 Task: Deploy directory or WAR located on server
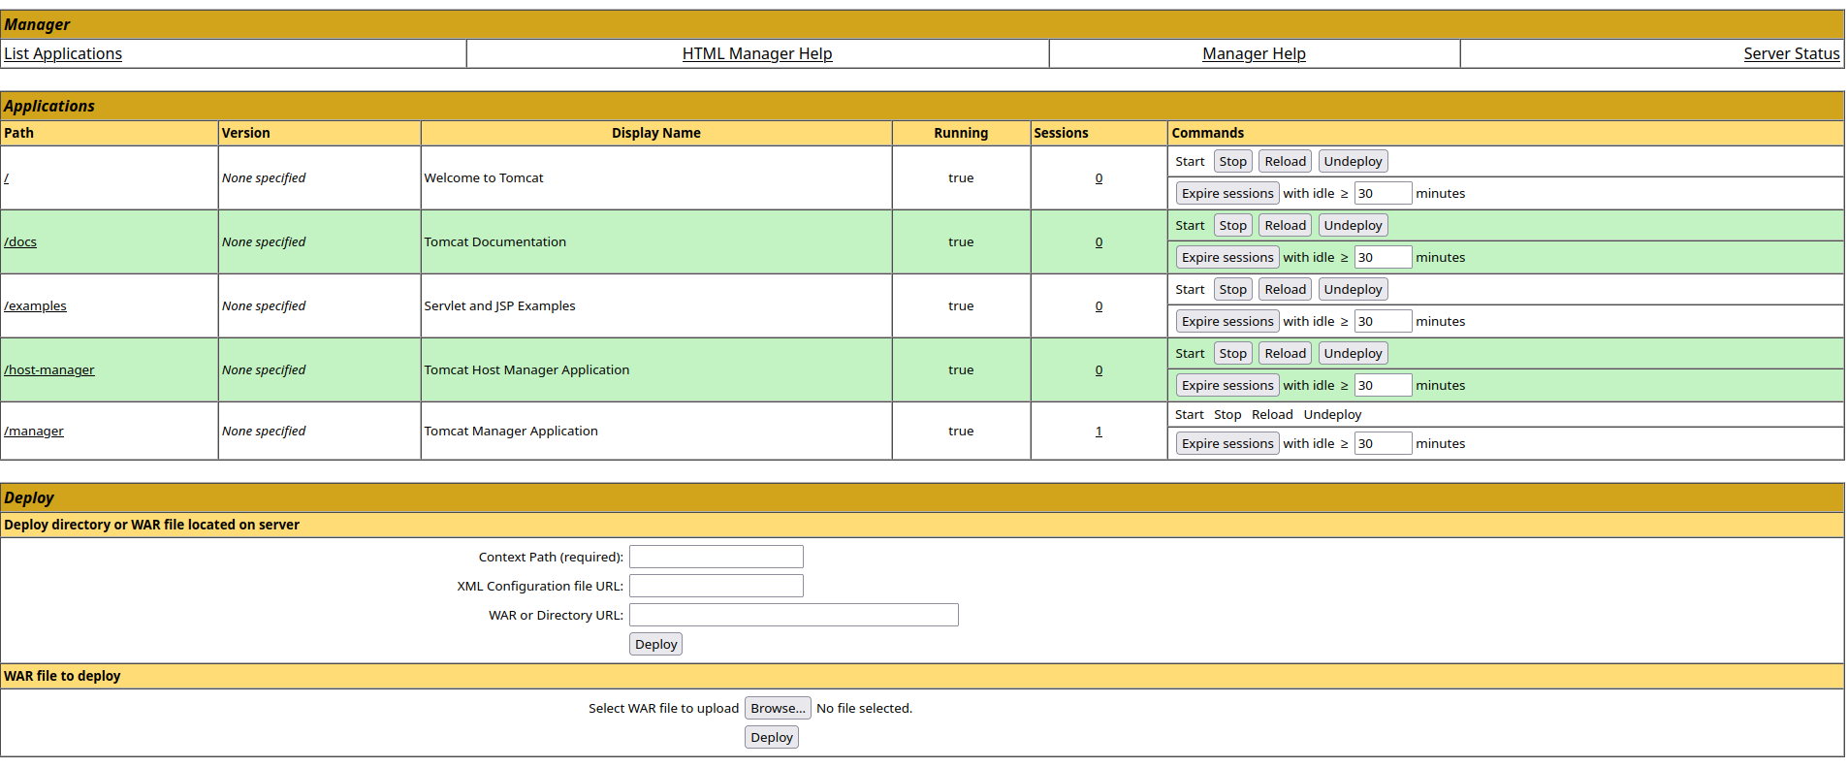(655, 645)
